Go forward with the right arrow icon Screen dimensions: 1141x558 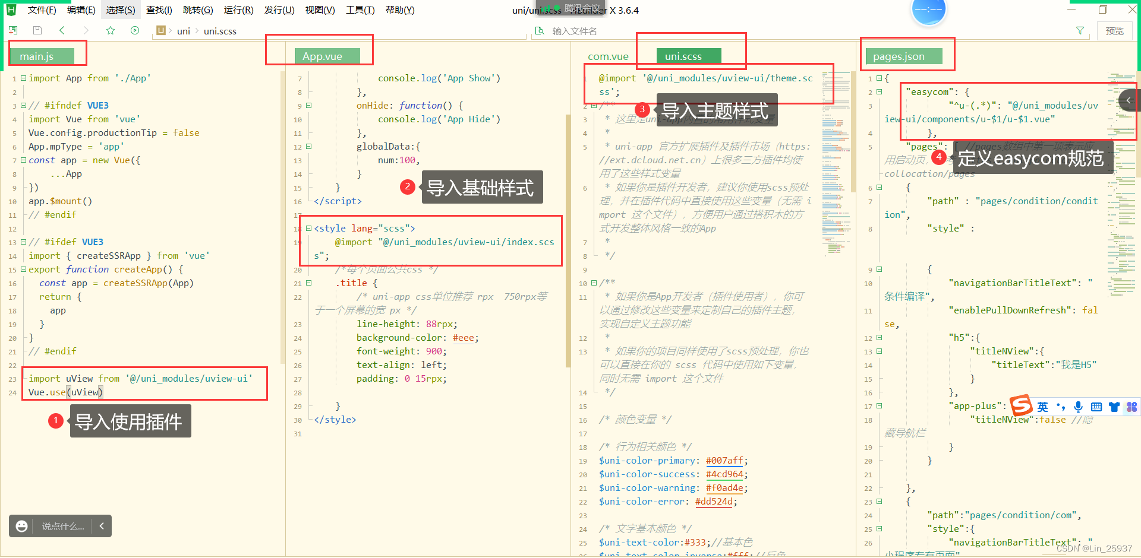(86, 30)
